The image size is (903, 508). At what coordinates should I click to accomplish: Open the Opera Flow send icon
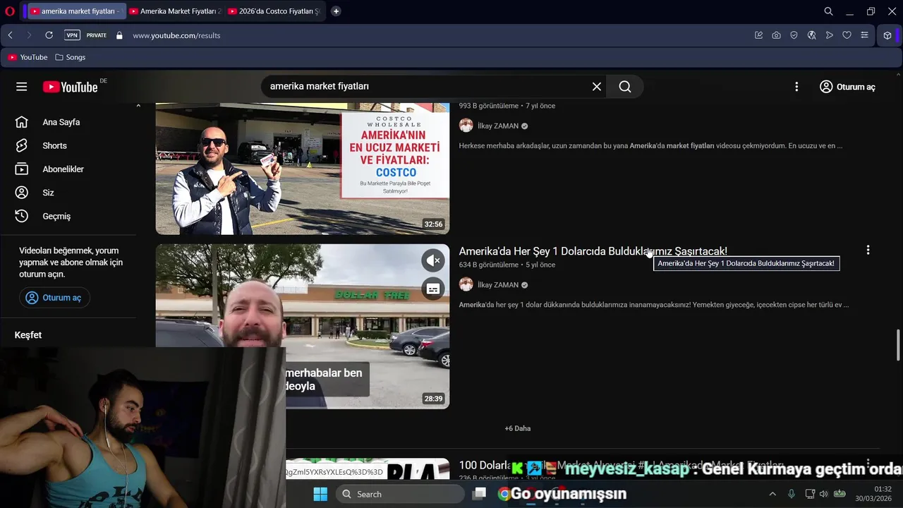(829, 35)
